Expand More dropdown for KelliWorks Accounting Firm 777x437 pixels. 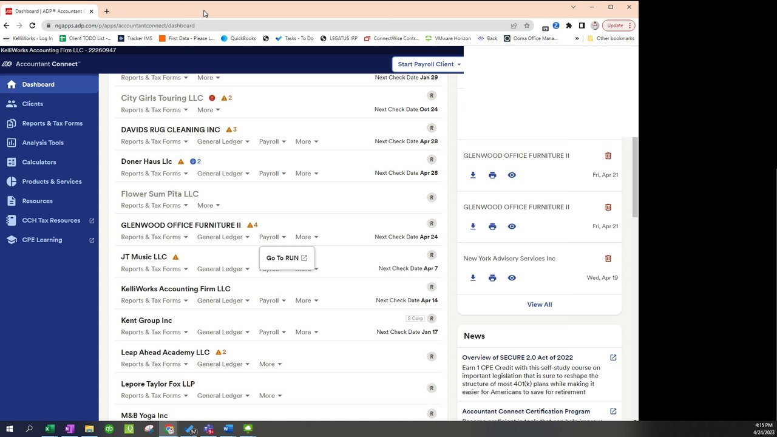click(307, 300)
